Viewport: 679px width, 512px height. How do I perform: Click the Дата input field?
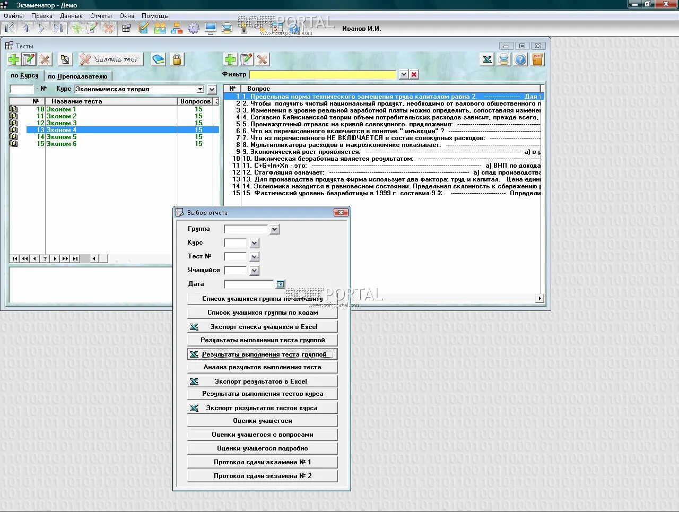pos(249,284)
